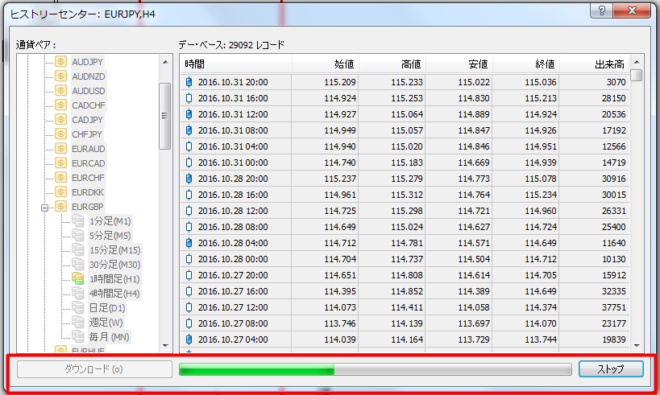Select the AUDJPY tree item

pos(88,62)
